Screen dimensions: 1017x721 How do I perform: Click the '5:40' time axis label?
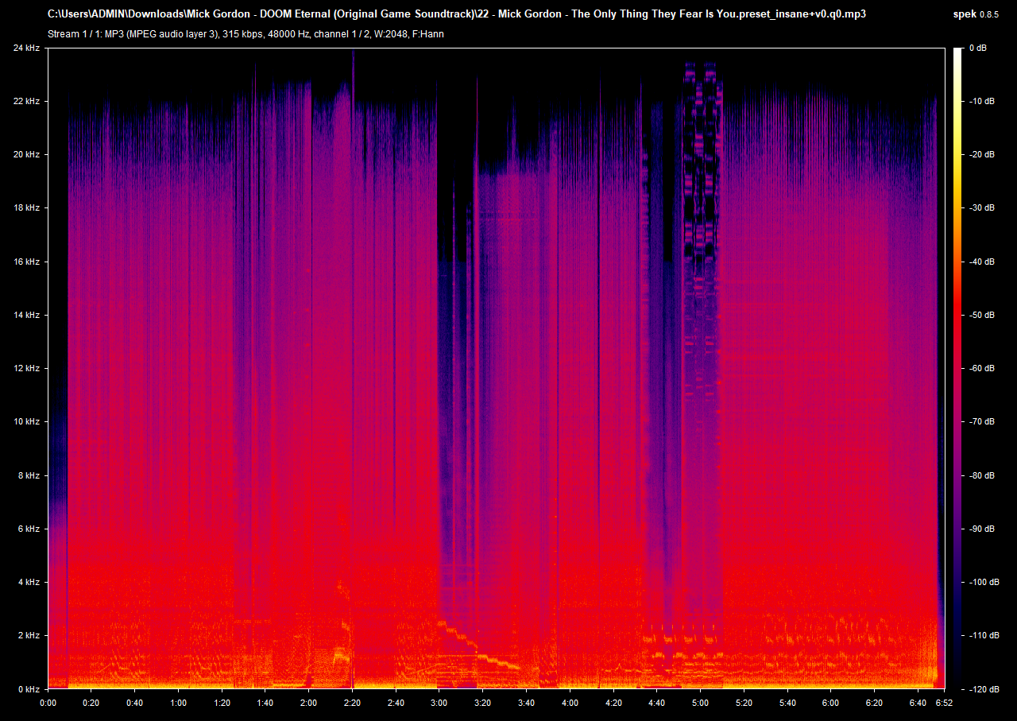tap(787, 704)
